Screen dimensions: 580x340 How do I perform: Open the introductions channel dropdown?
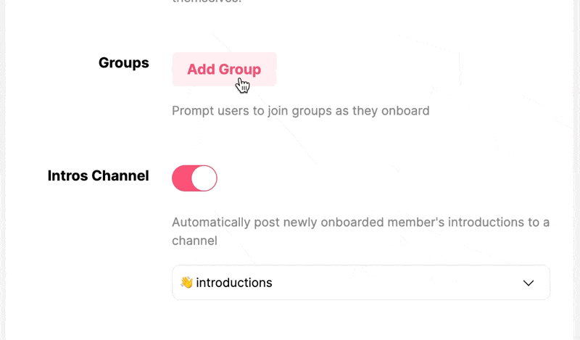[360, 283]
